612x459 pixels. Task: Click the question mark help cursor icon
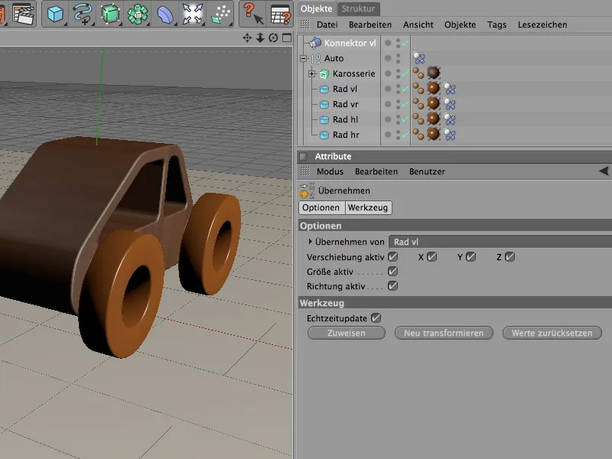[253, 14]
